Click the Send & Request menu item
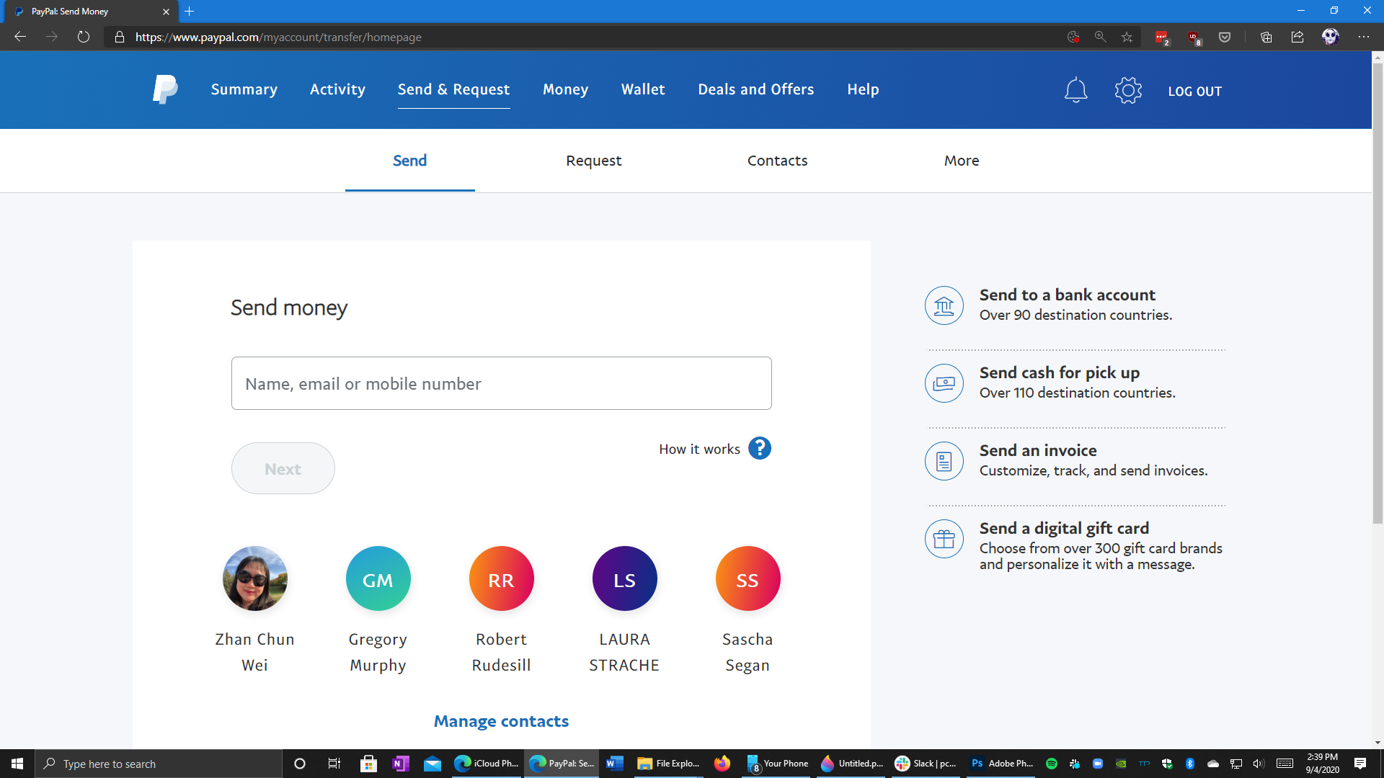The width and height of the screenshot is (1384, 778). point(453,89)
